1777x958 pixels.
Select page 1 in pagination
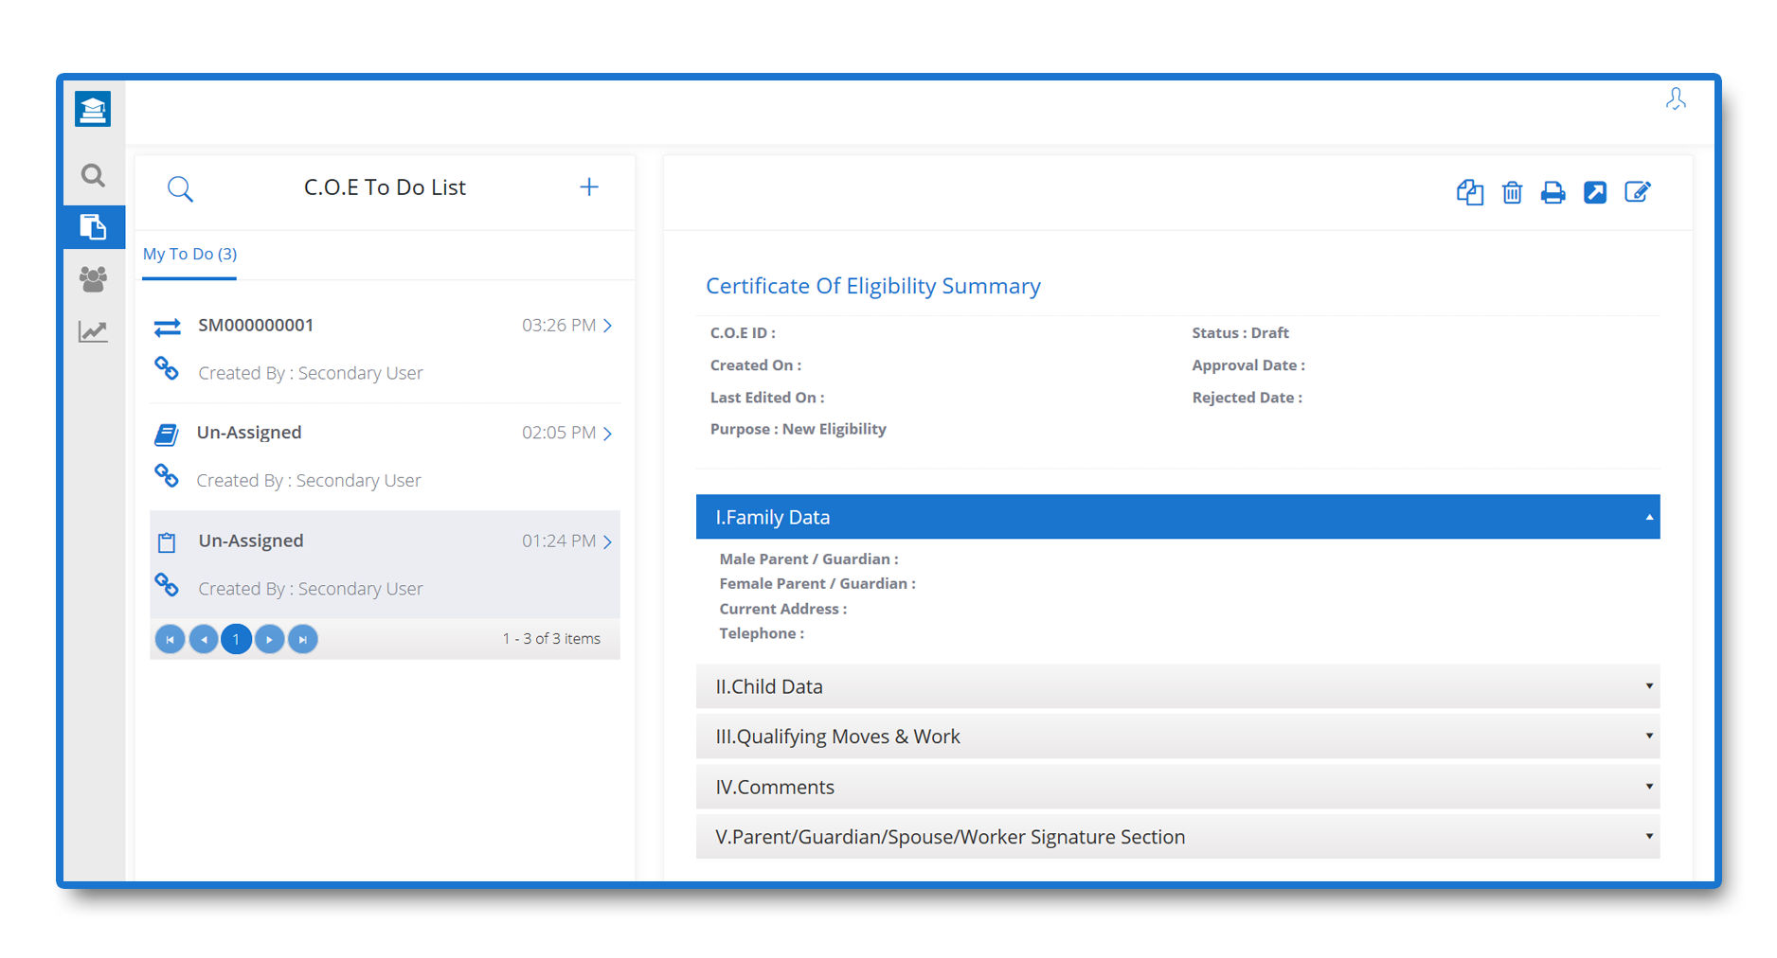point(236,639)
